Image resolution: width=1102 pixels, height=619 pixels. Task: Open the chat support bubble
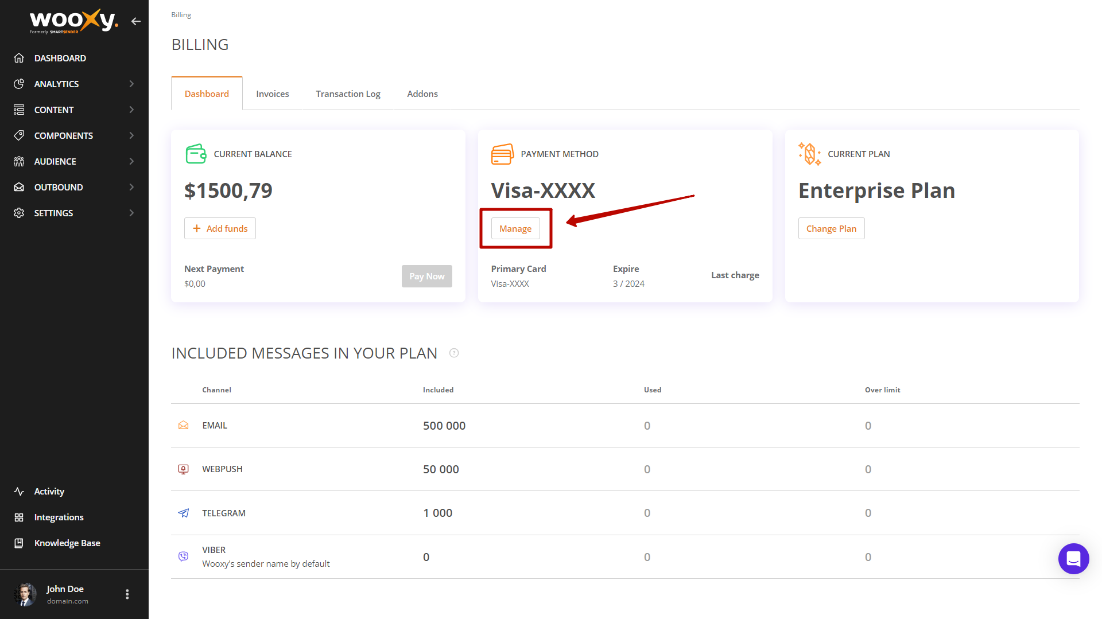click(1073, 559)
